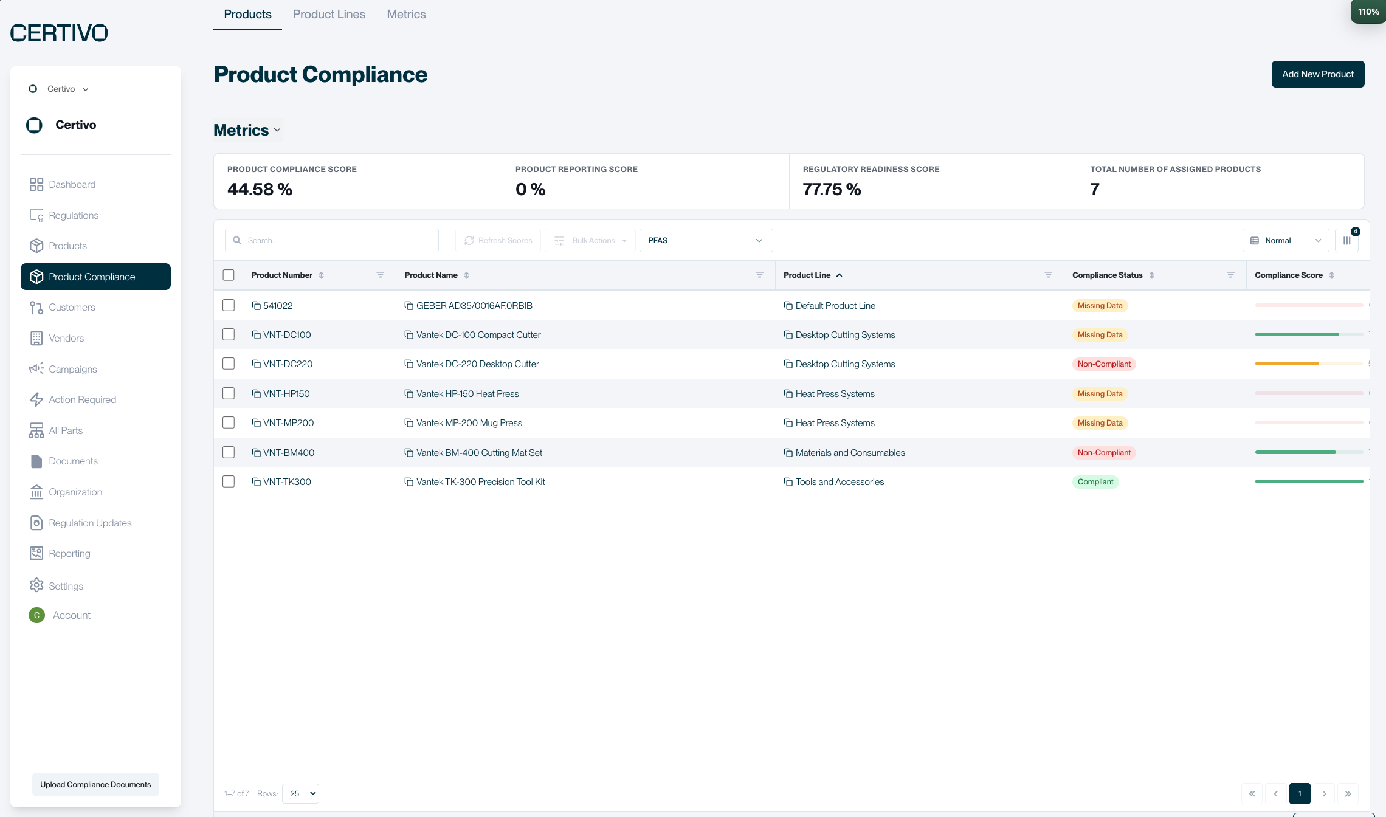Check the VNT-TK300 row checkbox
This screenshot has width=1386, height=817.
point(229,481)
